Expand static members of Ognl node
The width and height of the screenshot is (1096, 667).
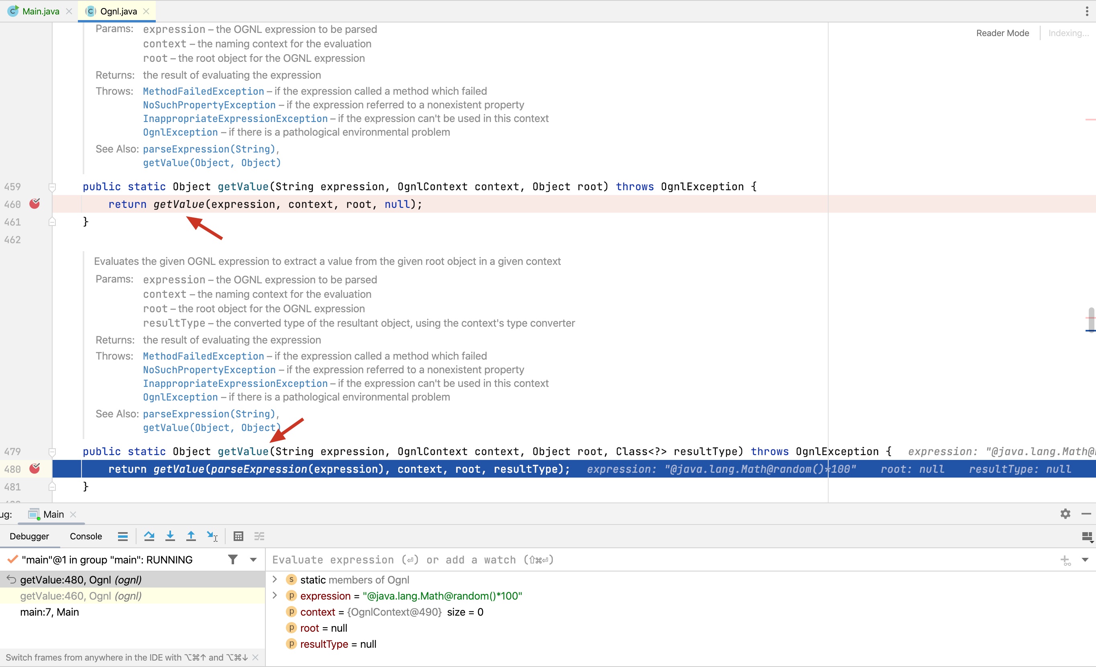[x=275, y=580]
